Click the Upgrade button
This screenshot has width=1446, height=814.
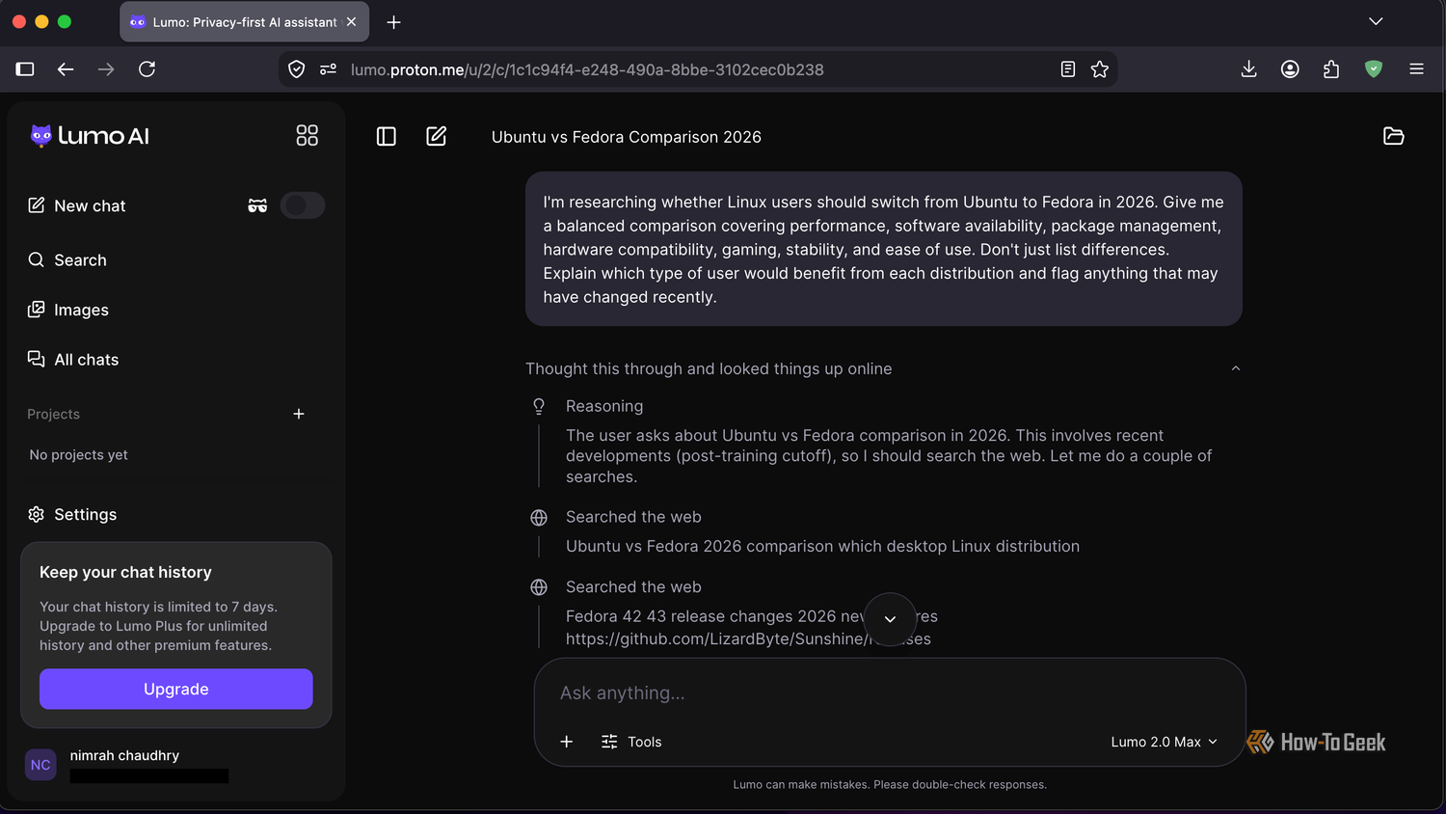[x=176, y=690]
